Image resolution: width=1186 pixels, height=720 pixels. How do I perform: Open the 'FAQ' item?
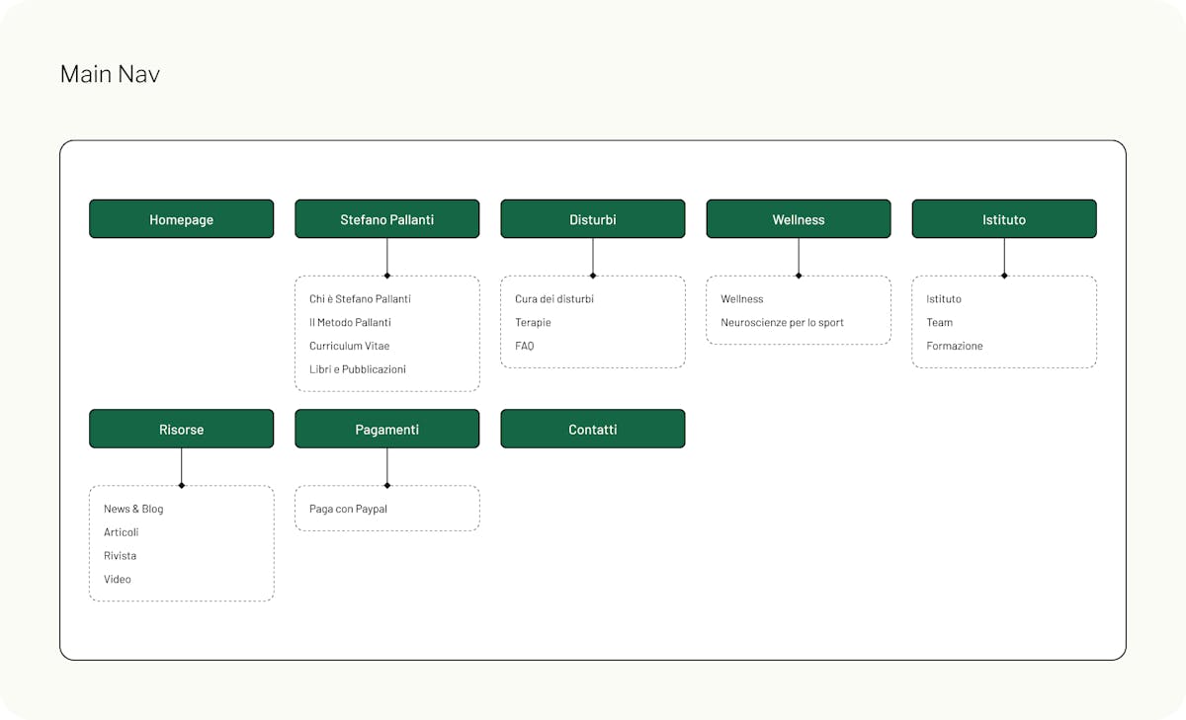524,346
